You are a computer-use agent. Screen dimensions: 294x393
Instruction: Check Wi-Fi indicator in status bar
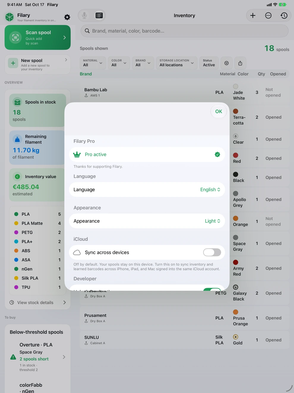click(275, 4)
